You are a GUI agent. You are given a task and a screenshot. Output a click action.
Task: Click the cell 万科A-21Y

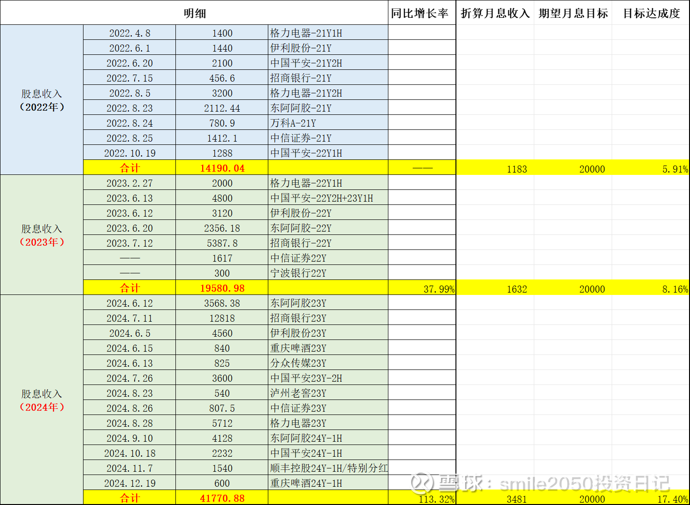[x=328, y=123]
